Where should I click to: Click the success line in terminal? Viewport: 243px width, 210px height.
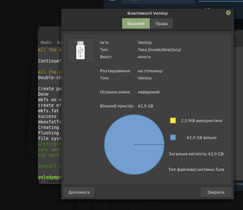(x=47, y=116)
